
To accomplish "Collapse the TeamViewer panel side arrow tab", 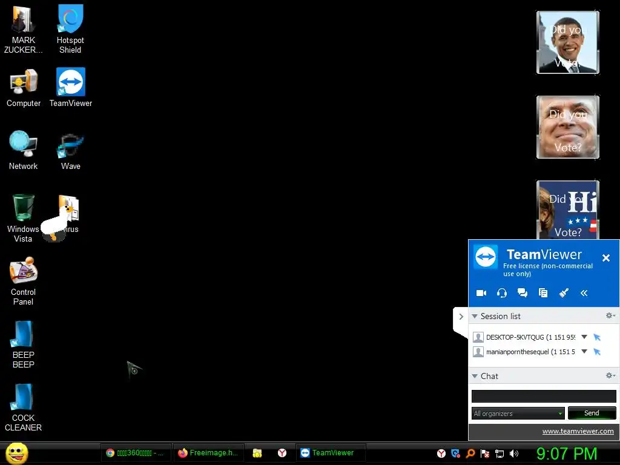I will click(x=461, y=316).
